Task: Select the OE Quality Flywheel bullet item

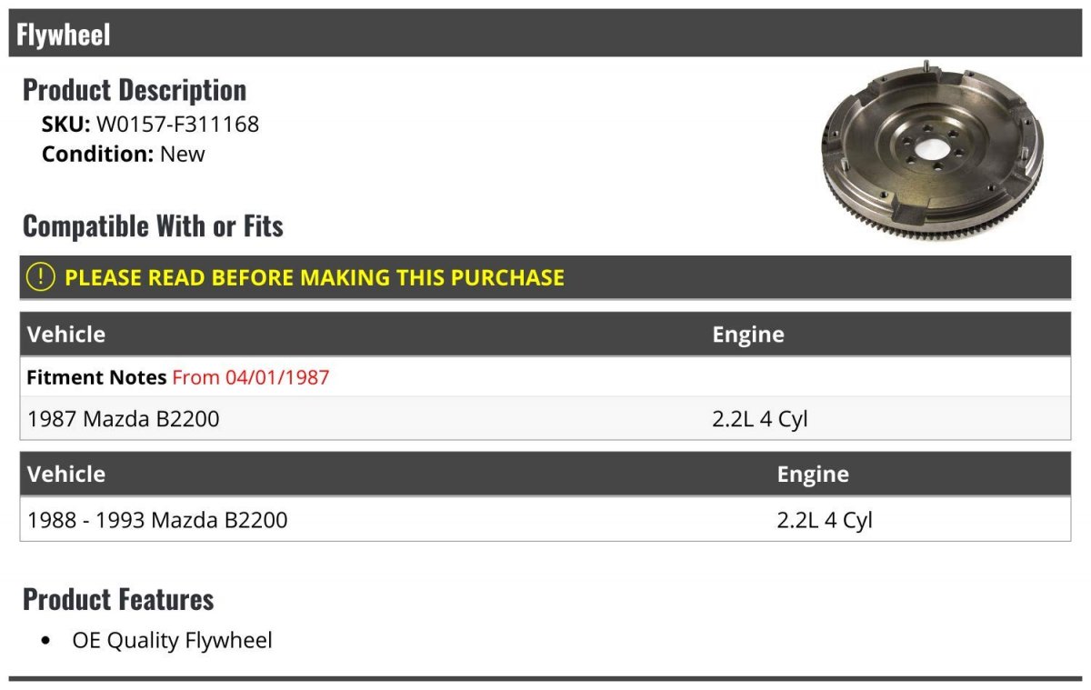Action: click(172, 640)
